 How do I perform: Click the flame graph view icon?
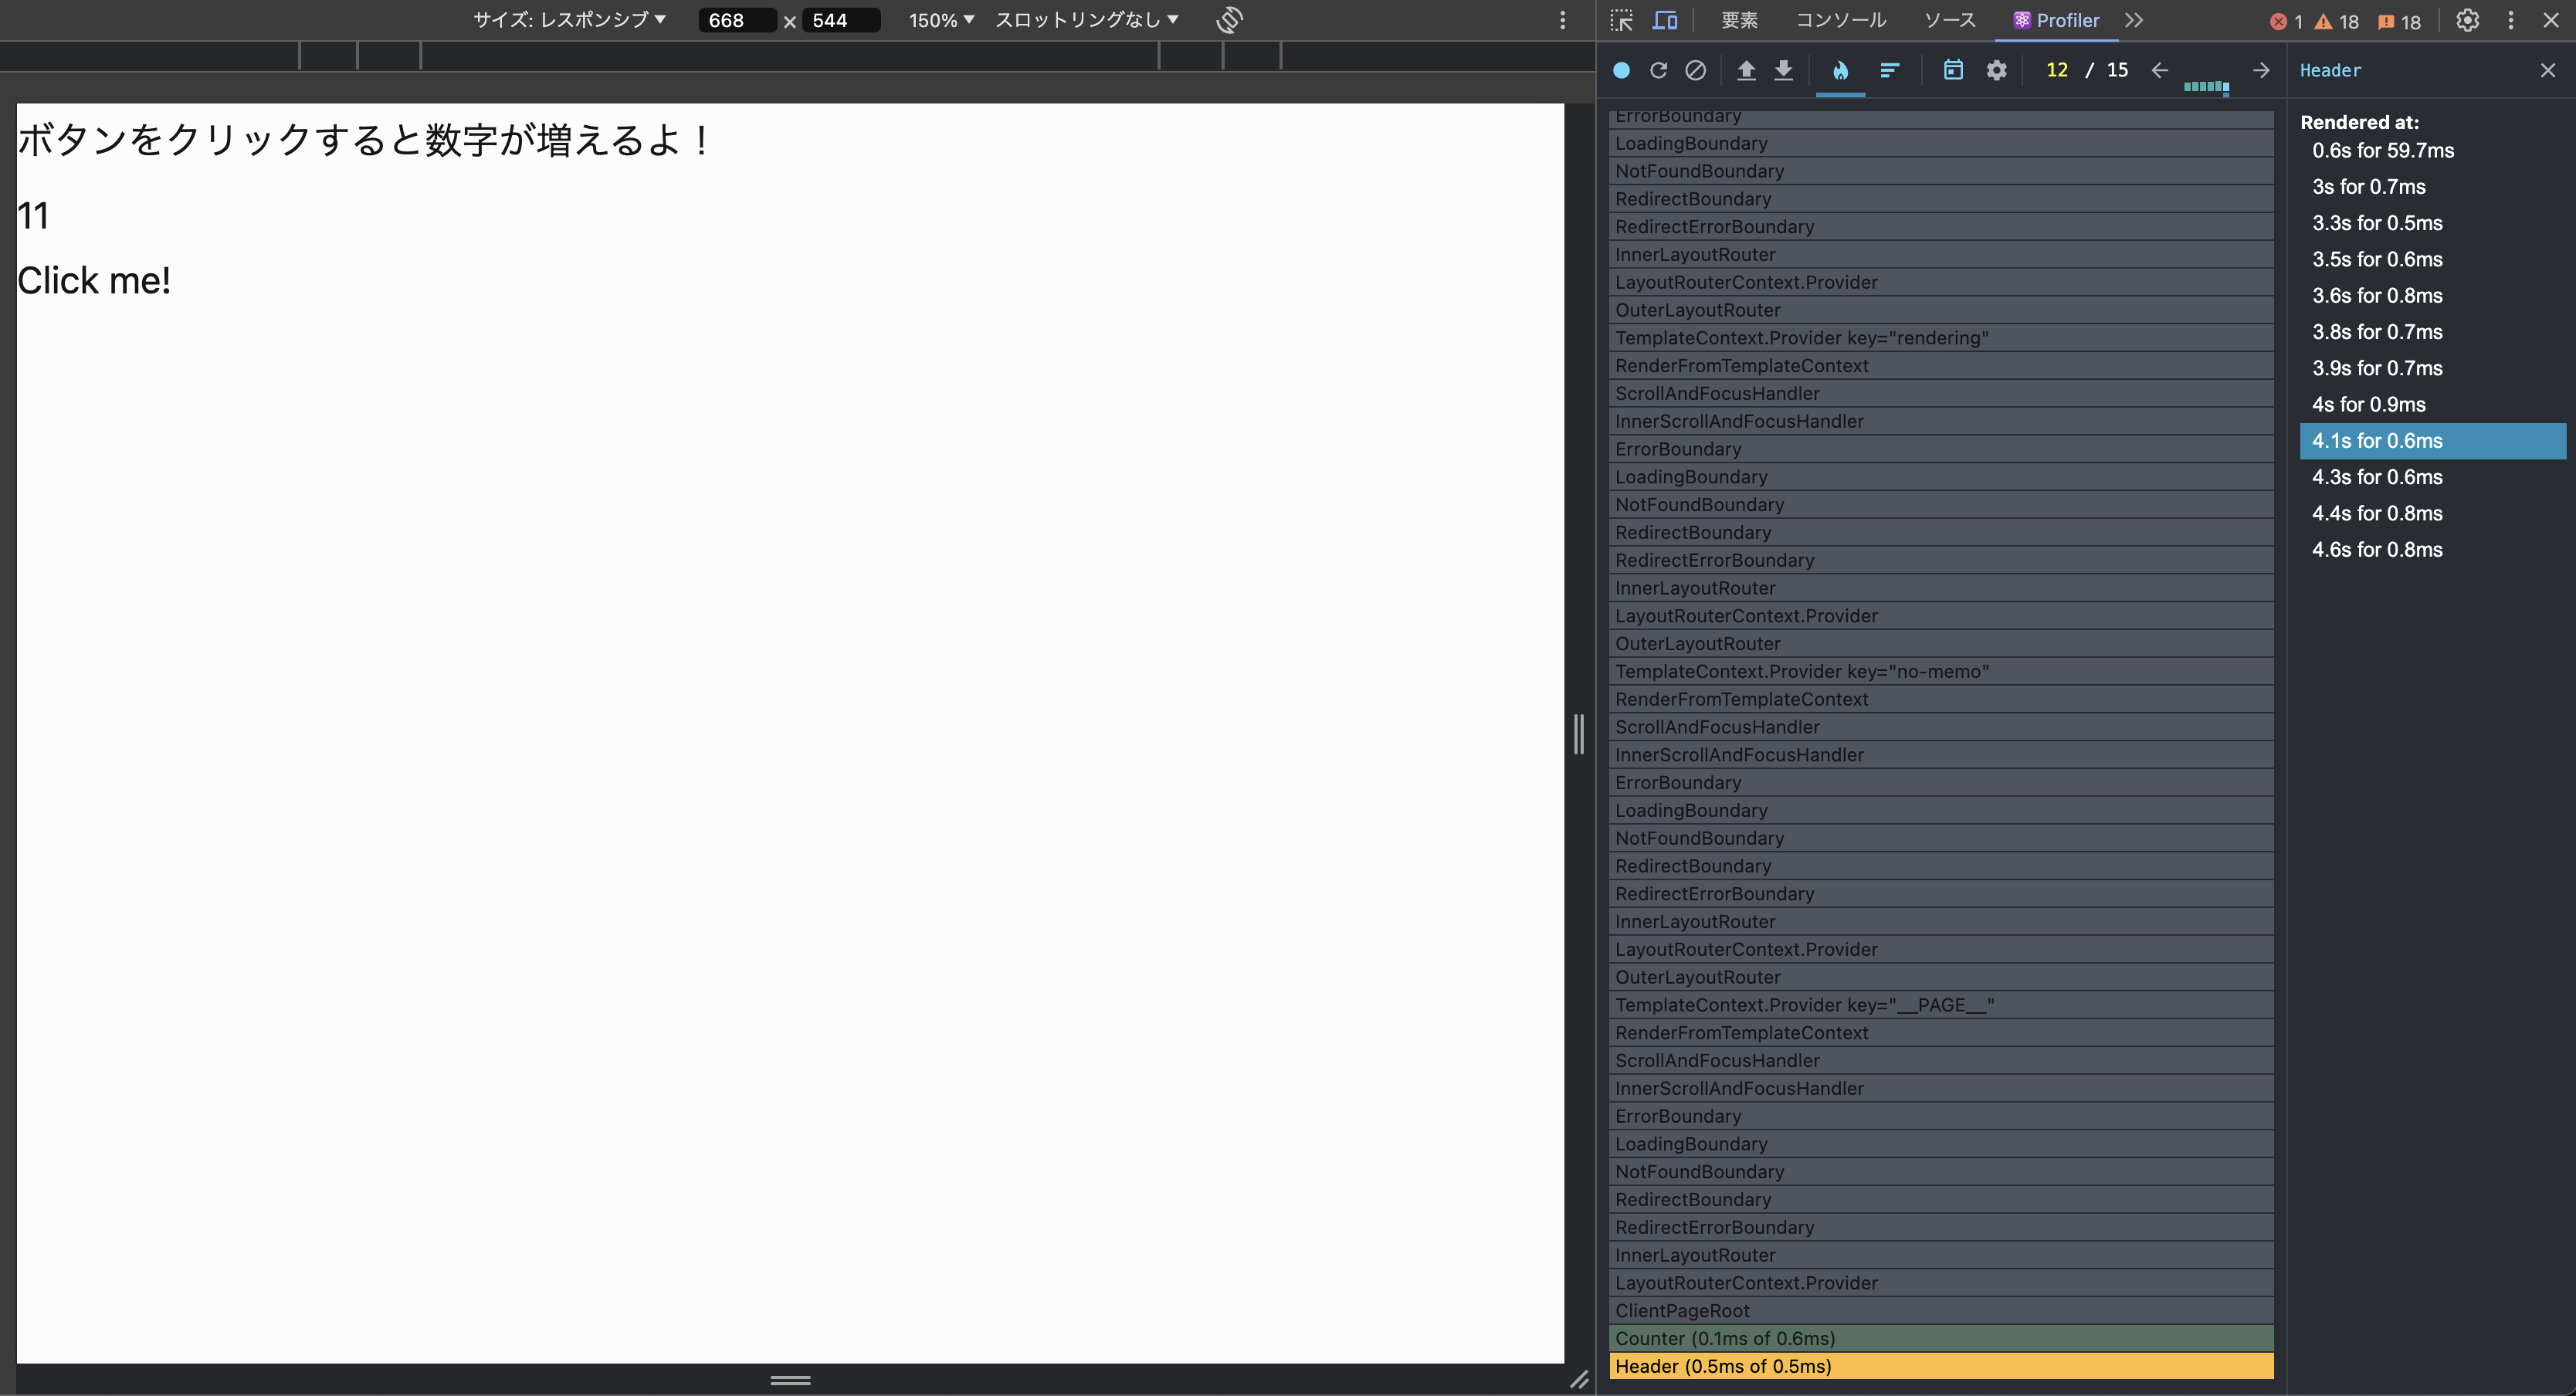1840,70
